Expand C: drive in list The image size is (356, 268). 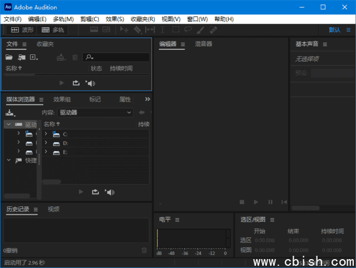(x=46, y=134)
